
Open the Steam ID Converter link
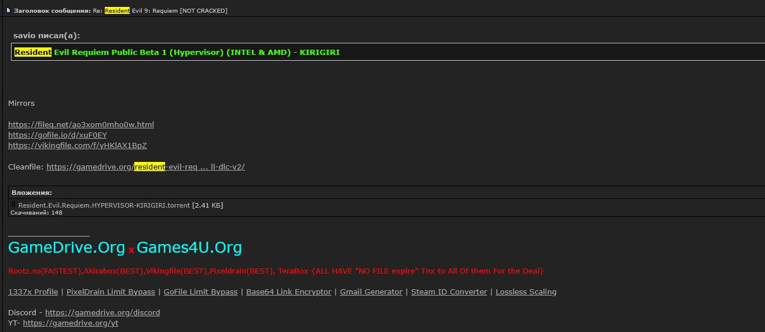pyautogui.click(x=449, y=292)
